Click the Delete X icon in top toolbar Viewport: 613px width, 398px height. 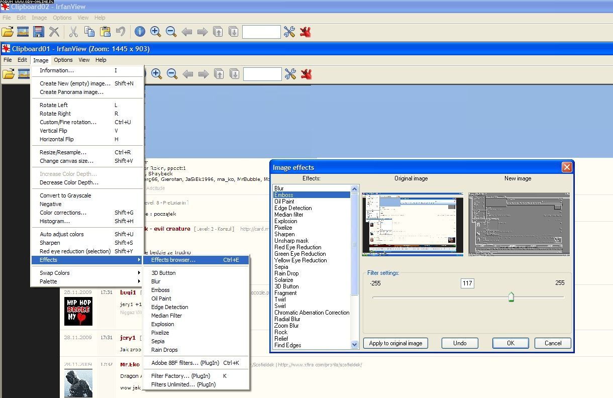(54, 32)
